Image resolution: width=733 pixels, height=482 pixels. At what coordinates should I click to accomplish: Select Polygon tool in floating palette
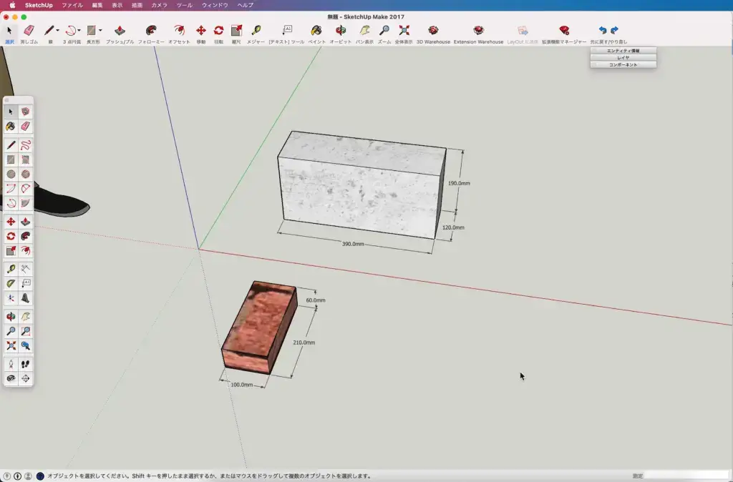tap(25, 174)
